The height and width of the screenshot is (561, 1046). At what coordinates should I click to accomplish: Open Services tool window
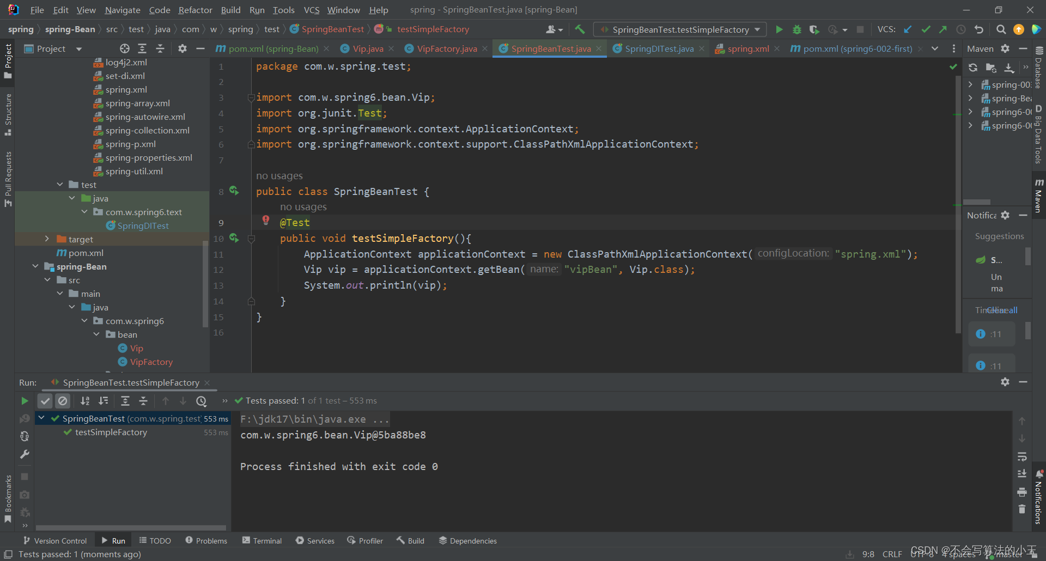[315, 541]
